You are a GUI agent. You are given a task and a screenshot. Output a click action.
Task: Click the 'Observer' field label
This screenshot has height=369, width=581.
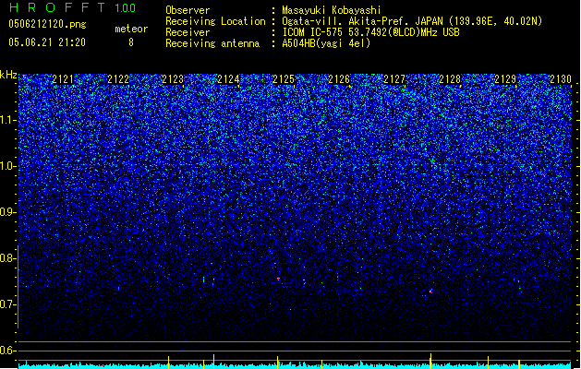tap(188, 10)
